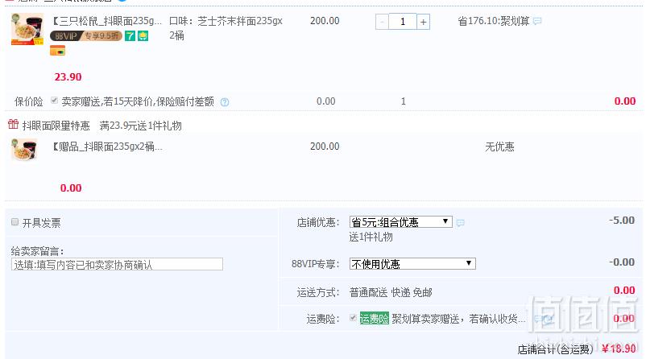This screenshot has height=359, width=646.
Task: Click the -5.00 discount amount
Action: (622, 221)
